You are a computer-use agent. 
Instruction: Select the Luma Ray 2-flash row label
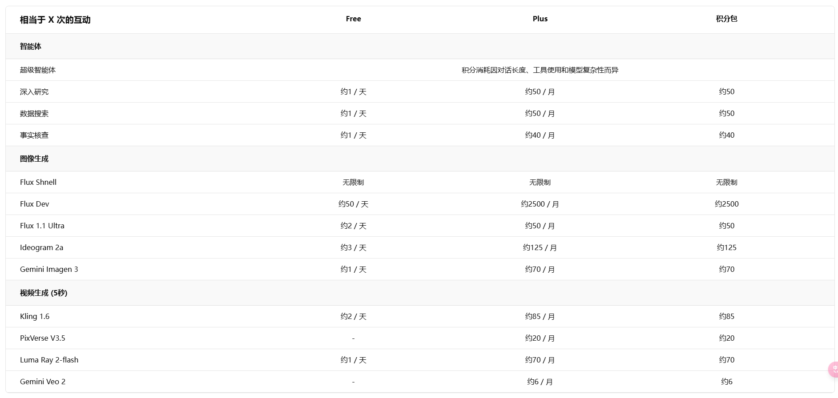49,360
